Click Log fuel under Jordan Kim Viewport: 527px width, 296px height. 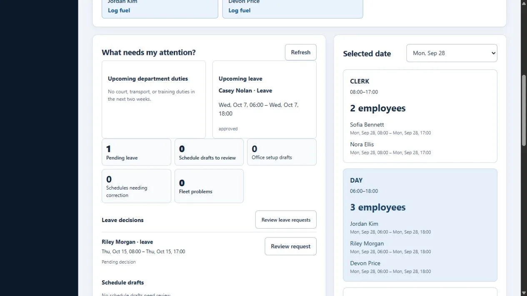119,10
